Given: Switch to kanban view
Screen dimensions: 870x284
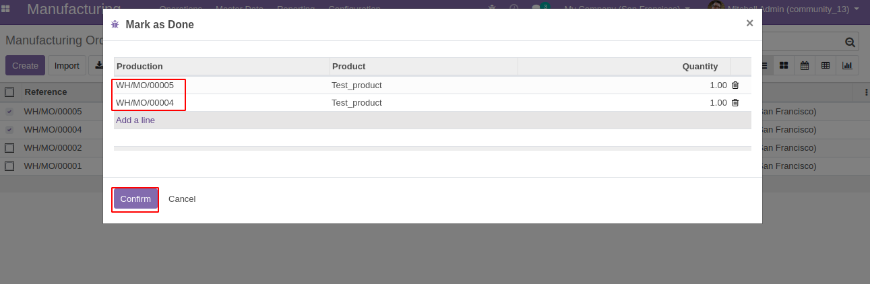Looking at the screenshot, I should pos(784,65).
